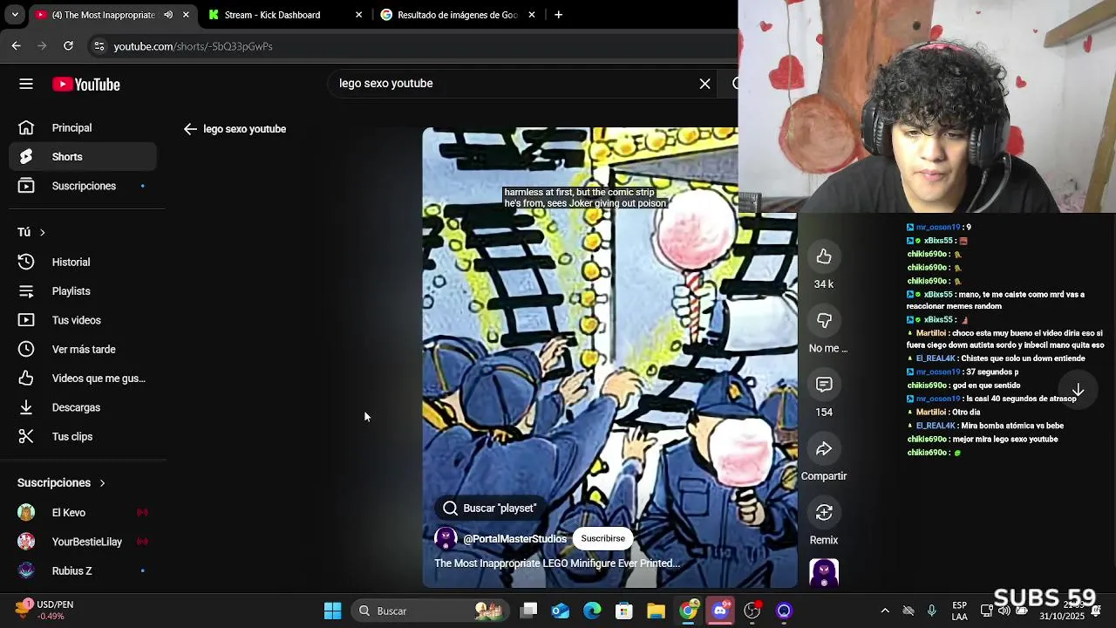1116x628 pixels.
Task: Open Microsoft Store from taskbar
Action: click(624, 611)
